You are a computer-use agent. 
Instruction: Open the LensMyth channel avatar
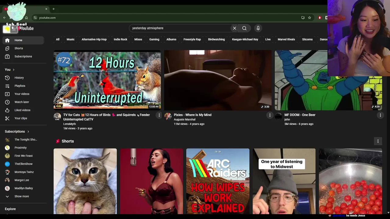point(57,116)
